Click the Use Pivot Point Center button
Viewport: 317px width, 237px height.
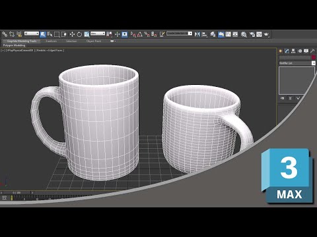coord(109,34)
